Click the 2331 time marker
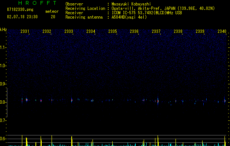Screen dimensions: 230x146 pos(25,31)
